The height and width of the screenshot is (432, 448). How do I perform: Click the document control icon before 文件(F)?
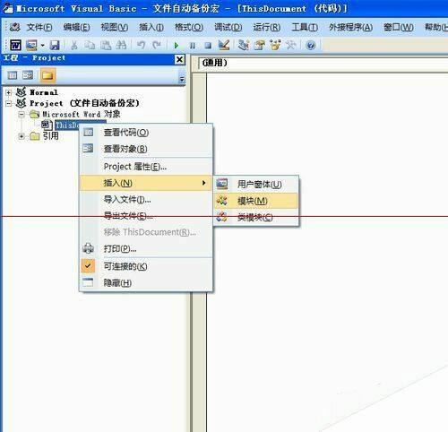tap(14, 28)
